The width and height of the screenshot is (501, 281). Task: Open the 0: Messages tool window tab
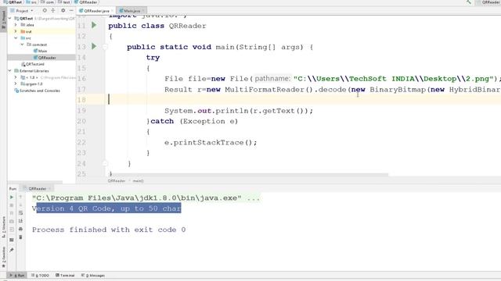93,276
